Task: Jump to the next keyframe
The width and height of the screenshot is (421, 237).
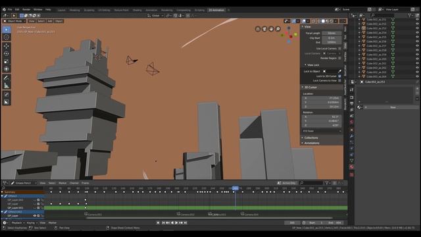Action: [181, 223]
